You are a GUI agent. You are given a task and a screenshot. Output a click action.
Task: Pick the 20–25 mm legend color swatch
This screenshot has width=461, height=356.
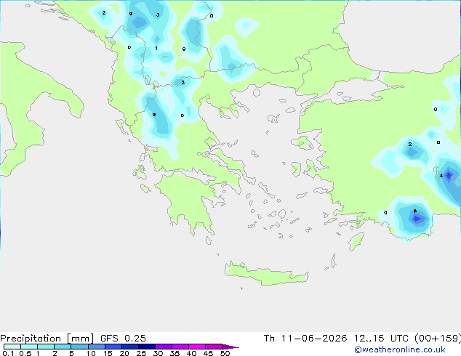(x=129, y=347)
